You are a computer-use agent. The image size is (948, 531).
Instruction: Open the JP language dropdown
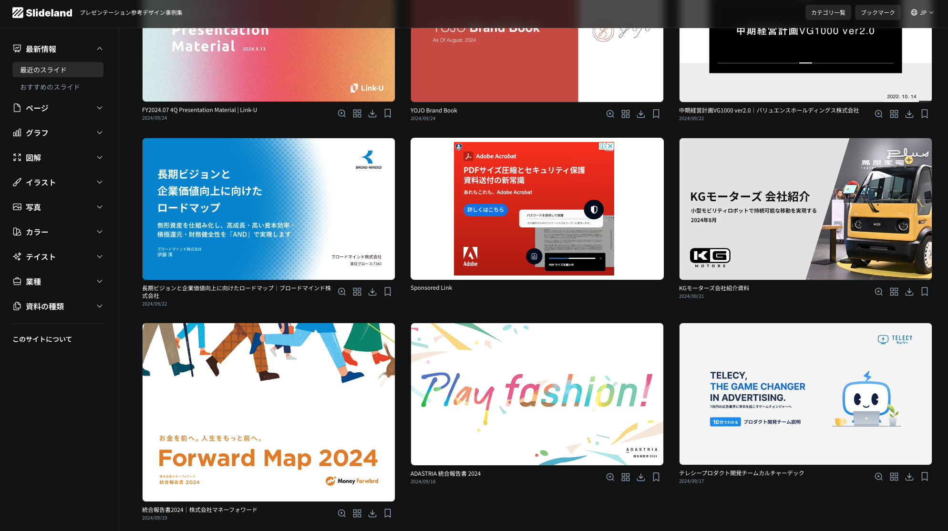pyautogui.click(x=921, y=13)
